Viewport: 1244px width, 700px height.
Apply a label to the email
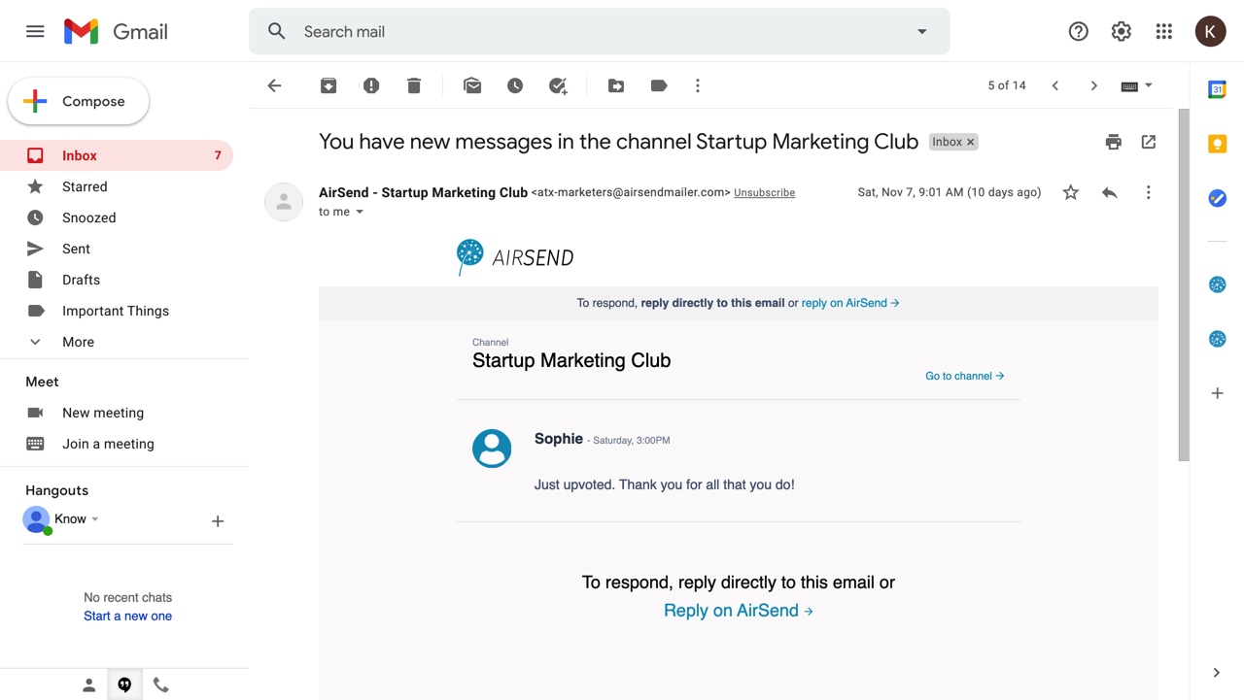click(659, 85)
